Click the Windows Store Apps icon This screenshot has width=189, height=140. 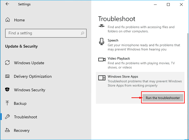pos(101,78)
